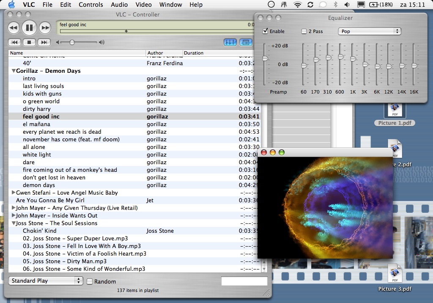The image size is (433, 303).
Task: Expand John Mayer - Inside Wants Out group
Action: (13, 215)
